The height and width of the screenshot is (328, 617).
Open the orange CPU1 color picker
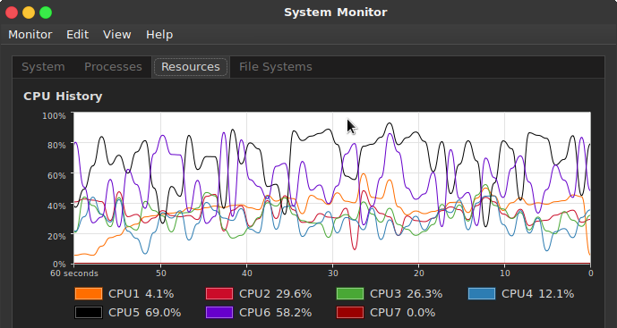pos(89,293)
